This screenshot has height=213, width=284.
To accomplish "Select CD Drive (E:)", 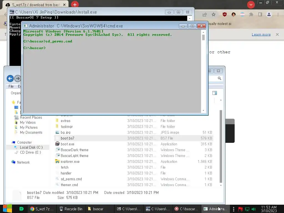I will pyautogui.click(x=30, y=152).
